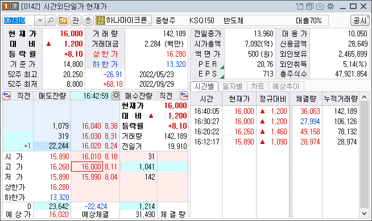Open the '?' help icon in title bar
This screenshot has height=221, width=372.
click(14, 6)
